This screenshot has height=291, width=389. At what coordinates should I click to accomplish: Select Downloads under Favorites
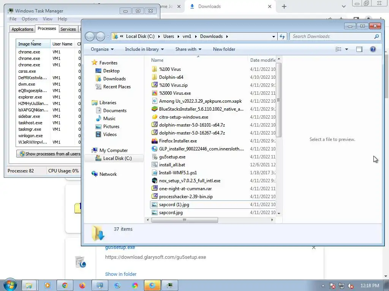(x=114, y=79)
